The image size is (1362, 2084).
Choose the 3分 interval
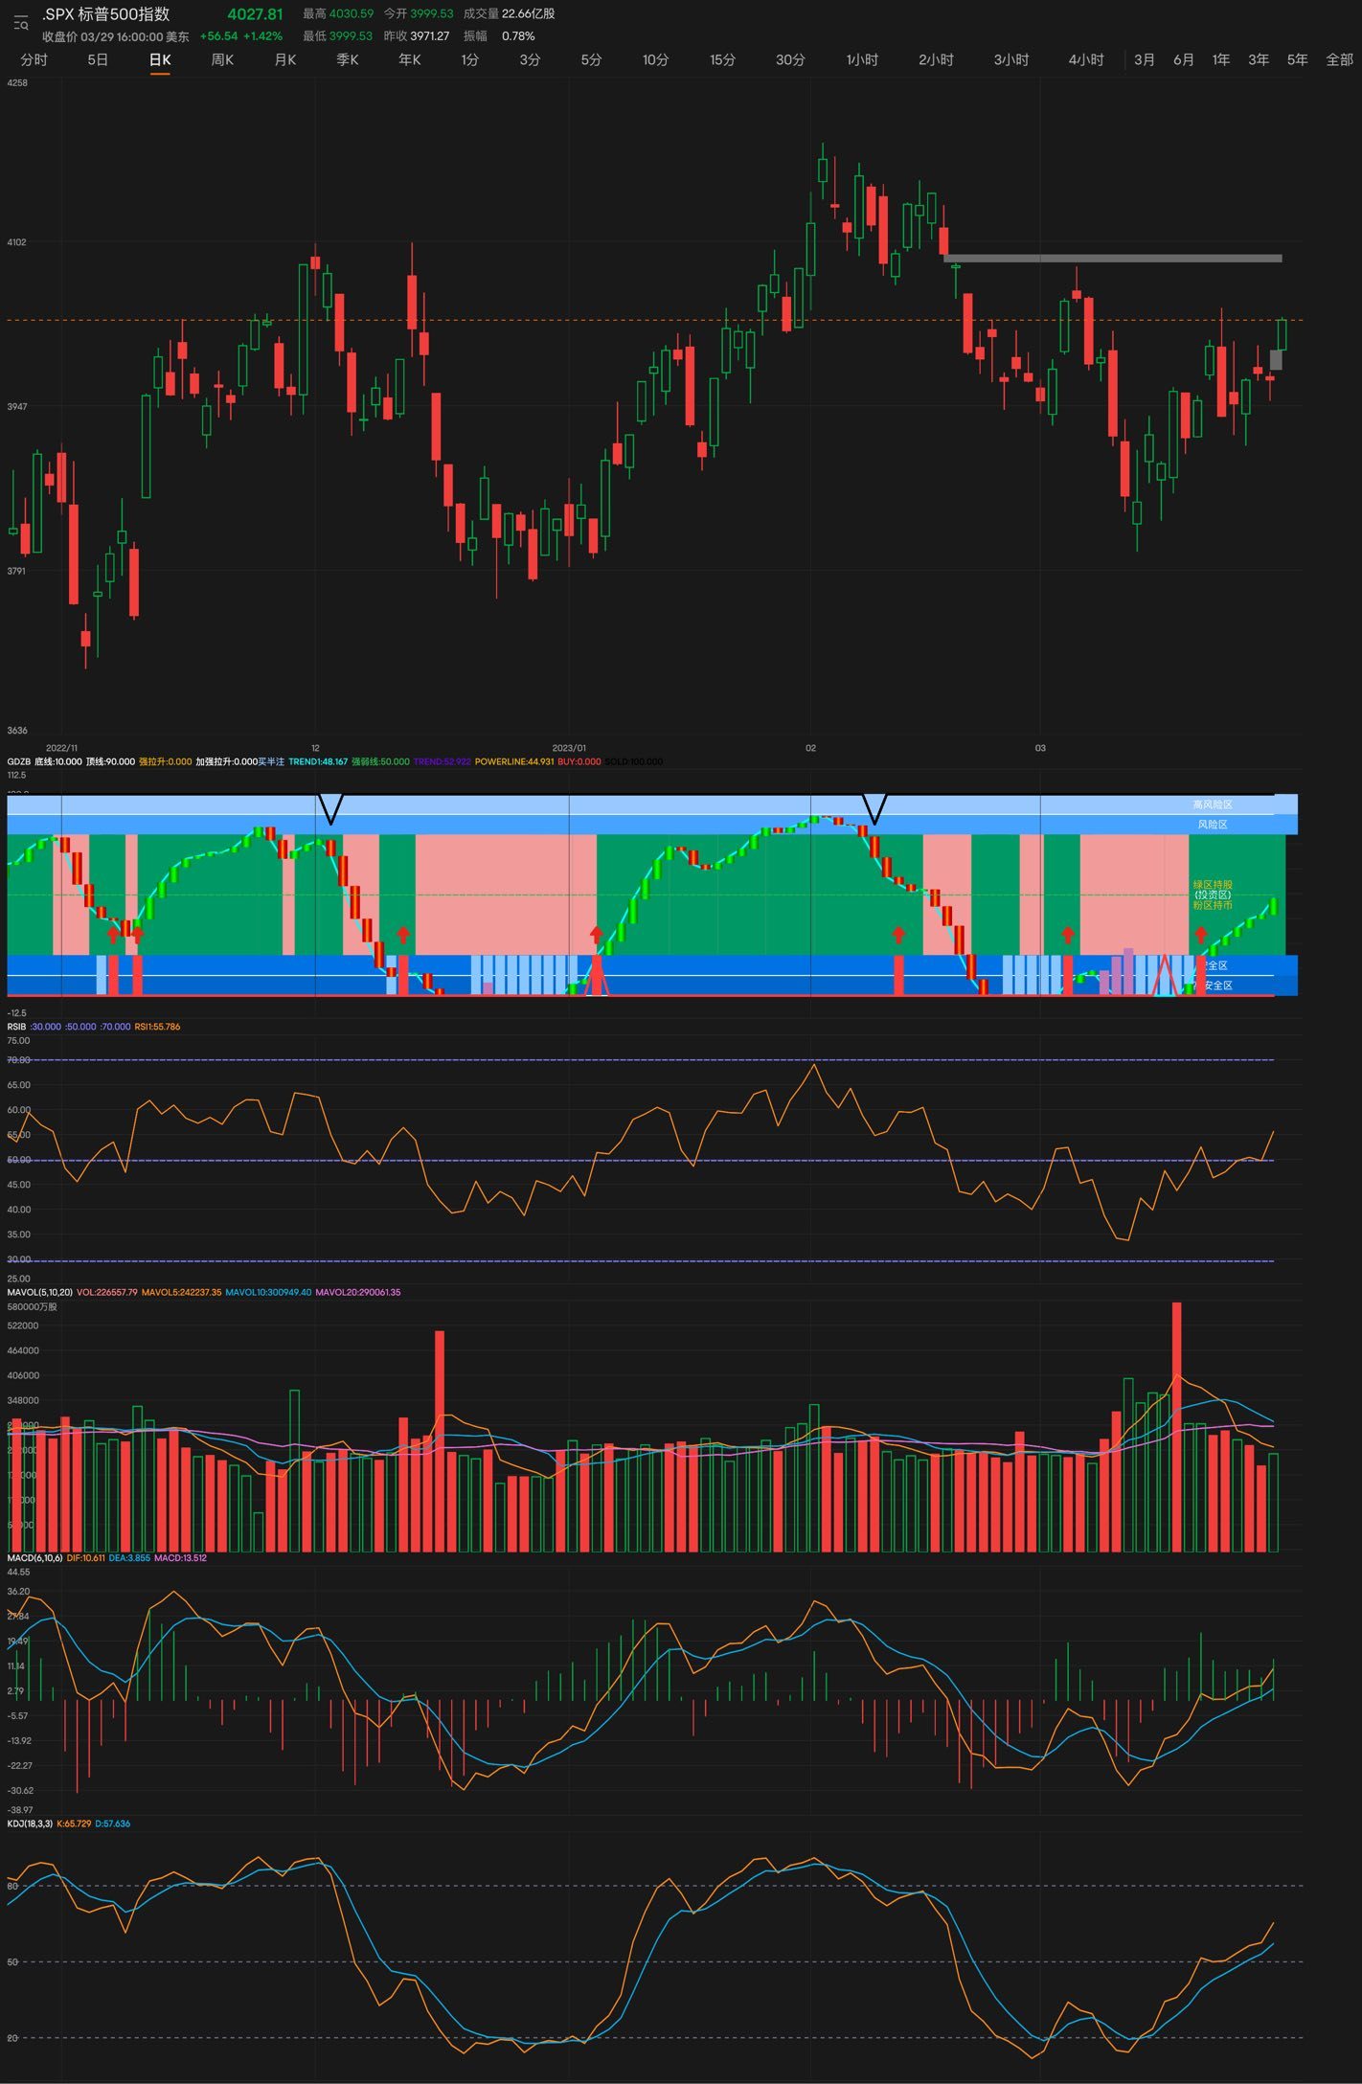(530, 59)
